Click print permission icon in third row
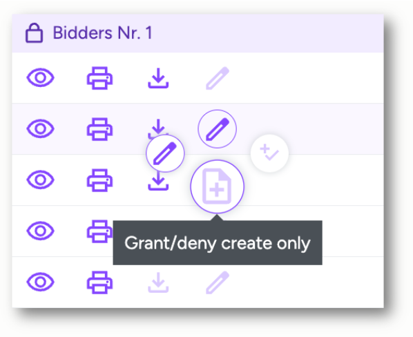The image size is (413, 337). tap(100, 180)
